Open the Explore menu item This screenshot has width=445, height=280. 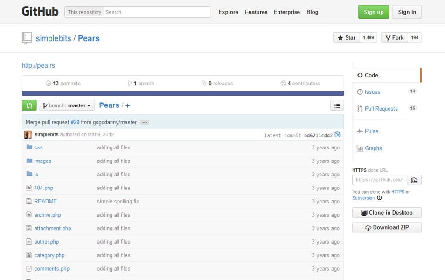coord(228,12)
